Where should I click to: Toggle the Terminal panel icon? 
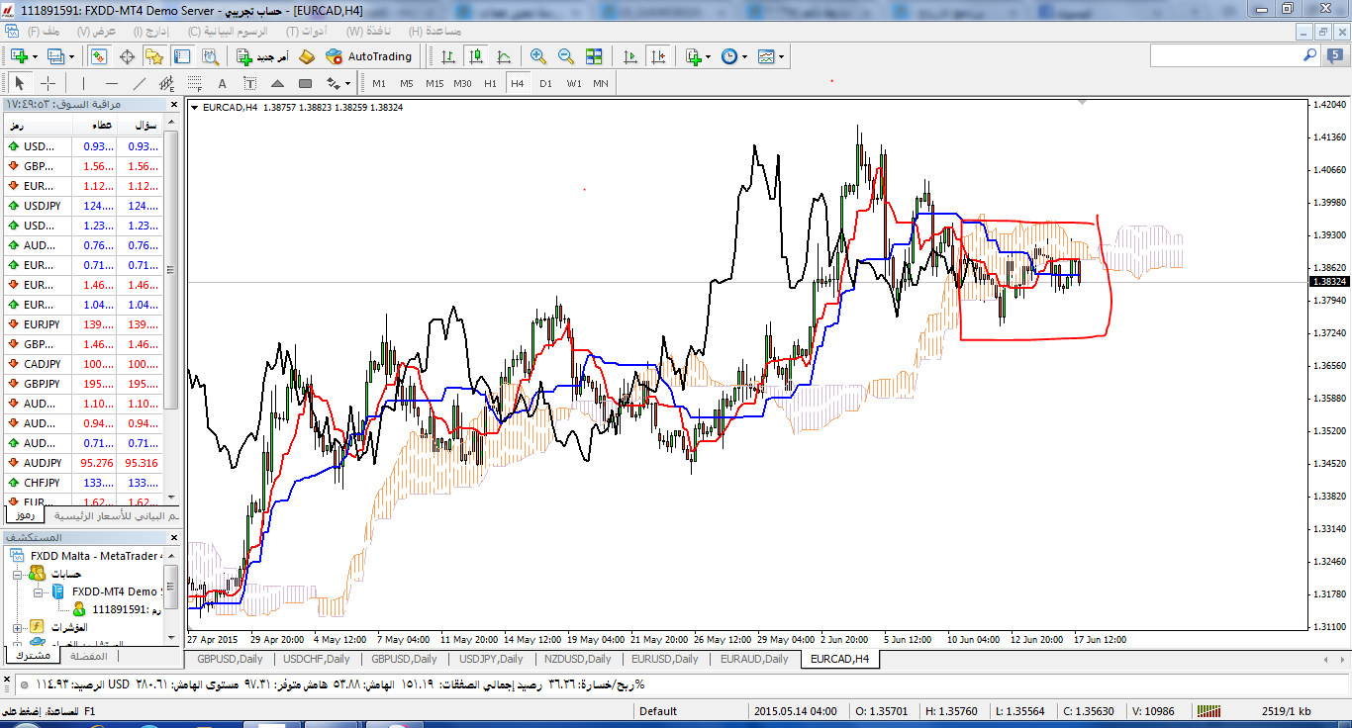(181, 56)
